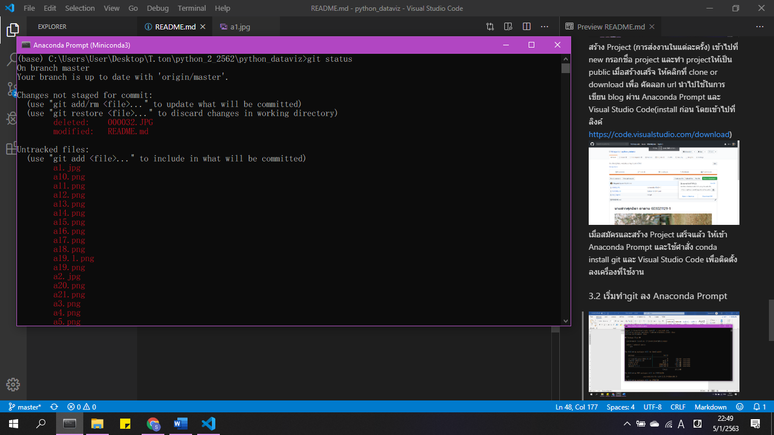
Task: Open the Selection menu
Action: 80,8
